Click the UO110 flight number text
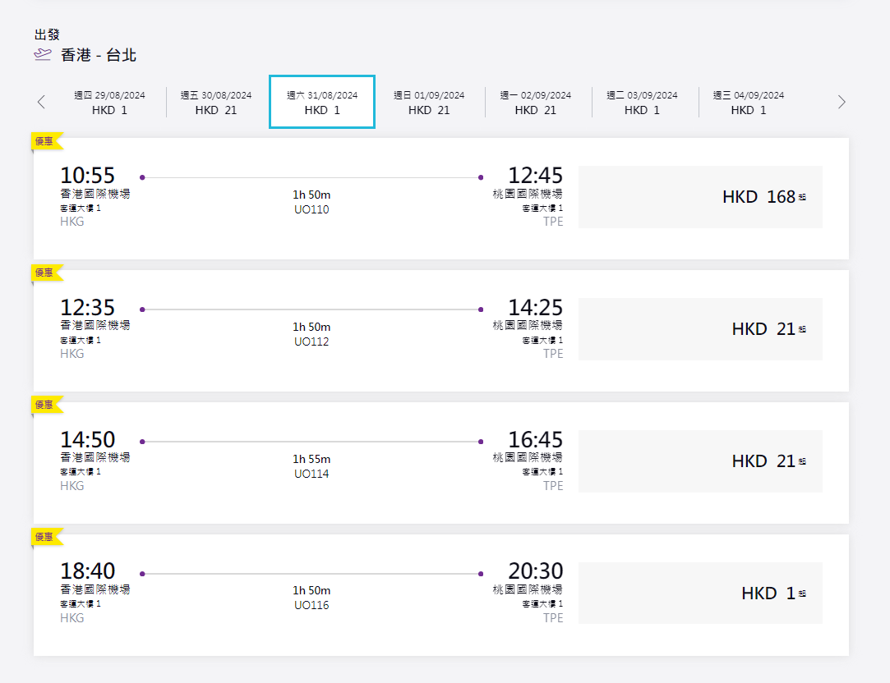The width and height of the screenshot is (890, 683). click(311, 210)
